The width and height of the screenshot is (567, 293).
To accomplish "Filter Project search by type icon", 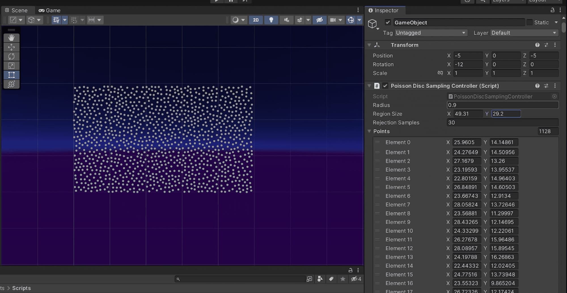I will pos(320,279).
